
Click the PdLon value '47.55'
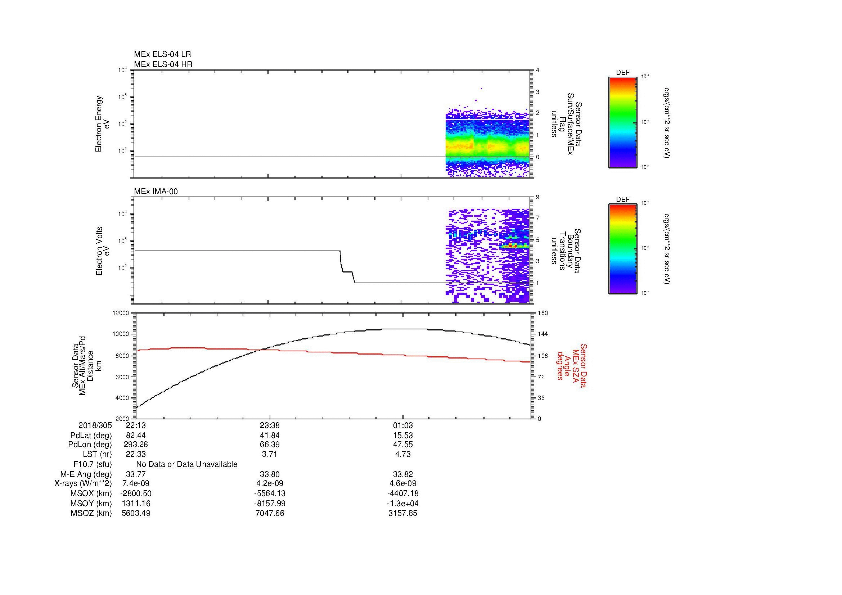pos(403,445)
